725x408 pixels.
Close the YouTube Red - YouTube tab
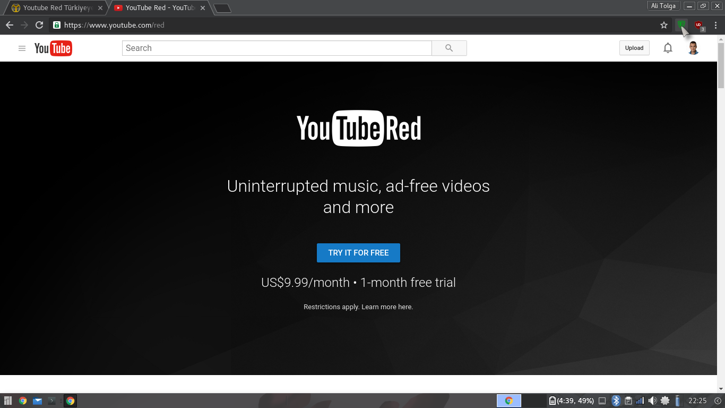203,8
